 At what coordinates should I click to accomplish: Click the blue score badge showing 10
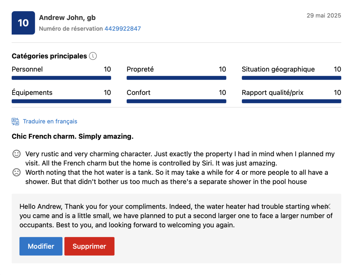click(23, 23)
